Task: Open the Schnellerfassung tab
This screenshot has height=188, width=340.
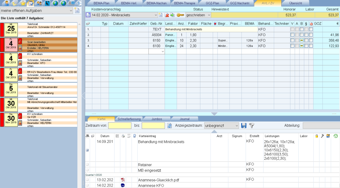Action: tap(129, 119)
